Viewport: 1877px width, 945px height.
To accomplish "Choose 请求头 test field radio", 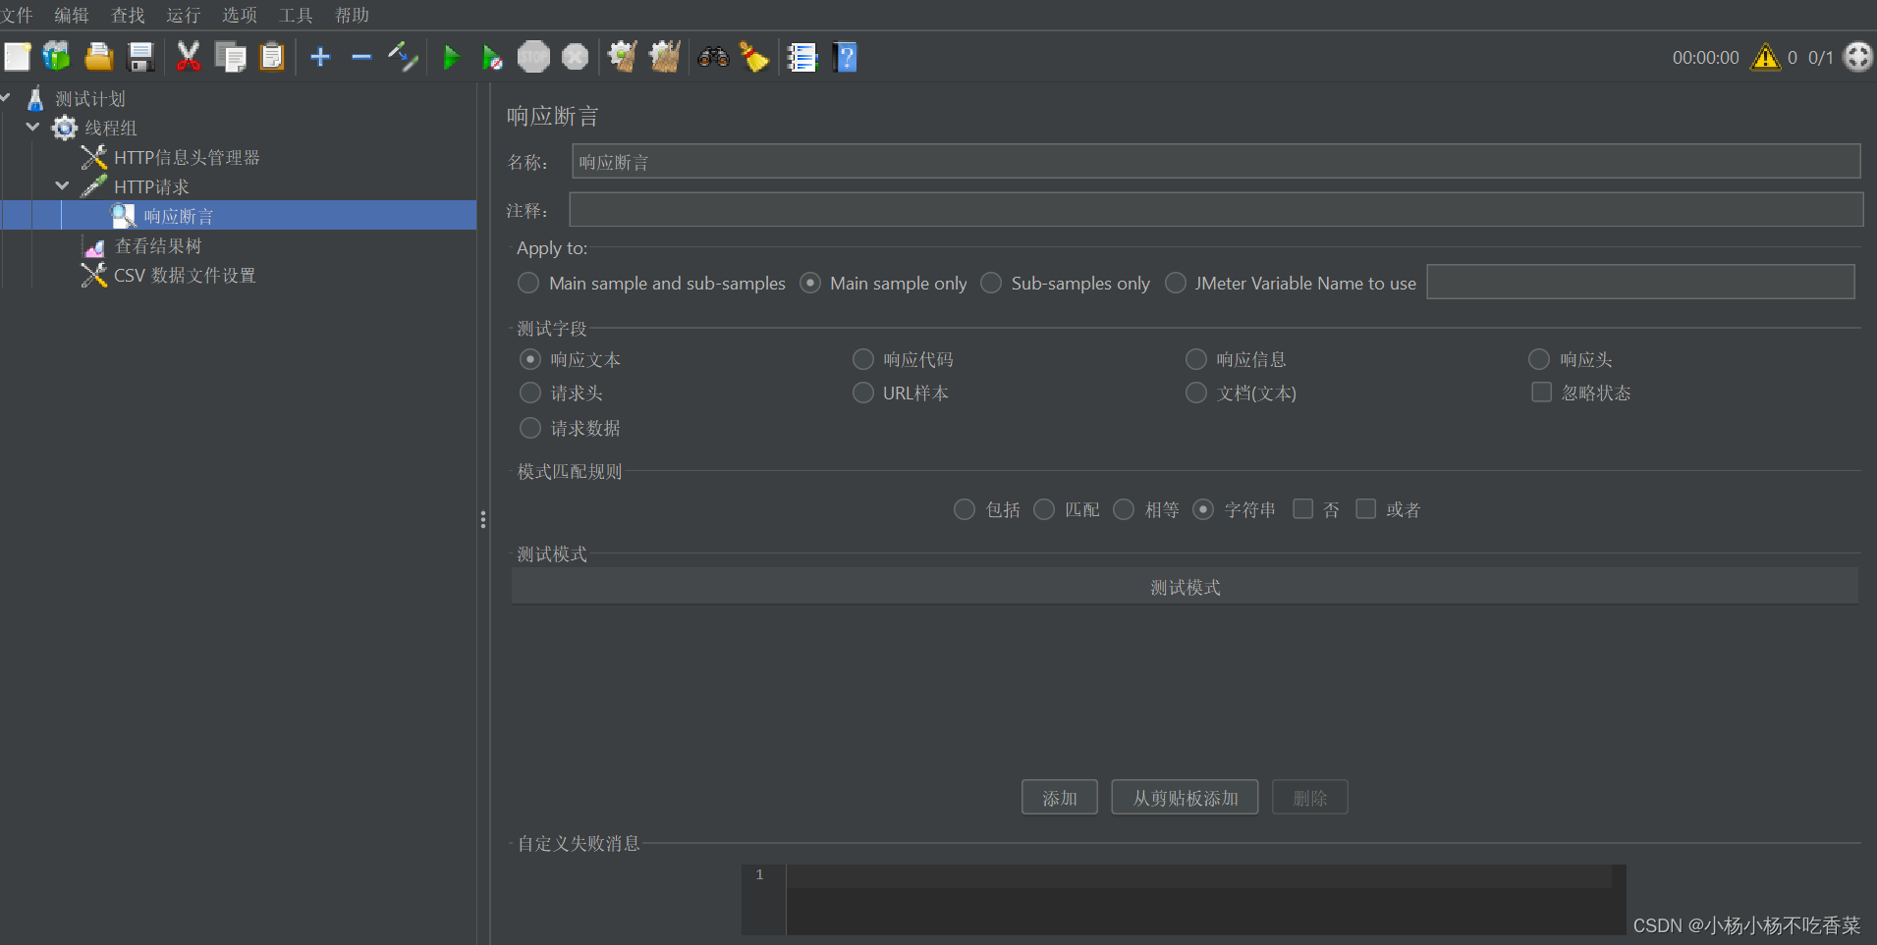I will tap(530, 393).
